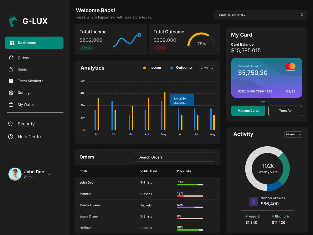This screenshot has width=313, height=235.
Task: Click the Manage Cards button
Action: pyautogui.click(x=248, y=111)
